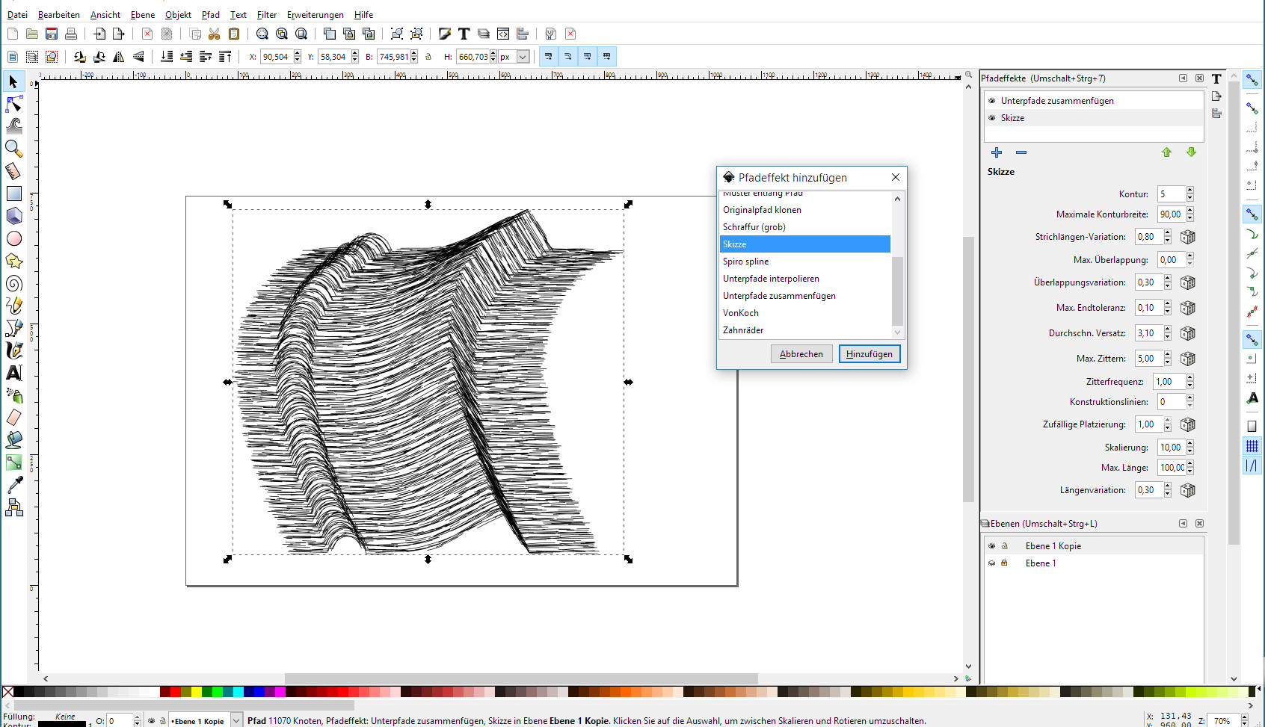The image size is (1265, 727).
Task: Select the node editing tool
Action: (x=13, y=104)
